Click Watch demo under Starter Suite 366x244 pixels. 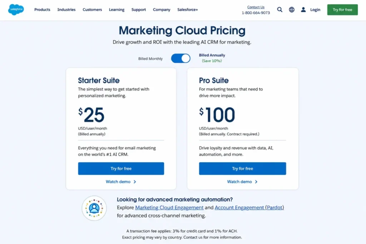[121, 181]
